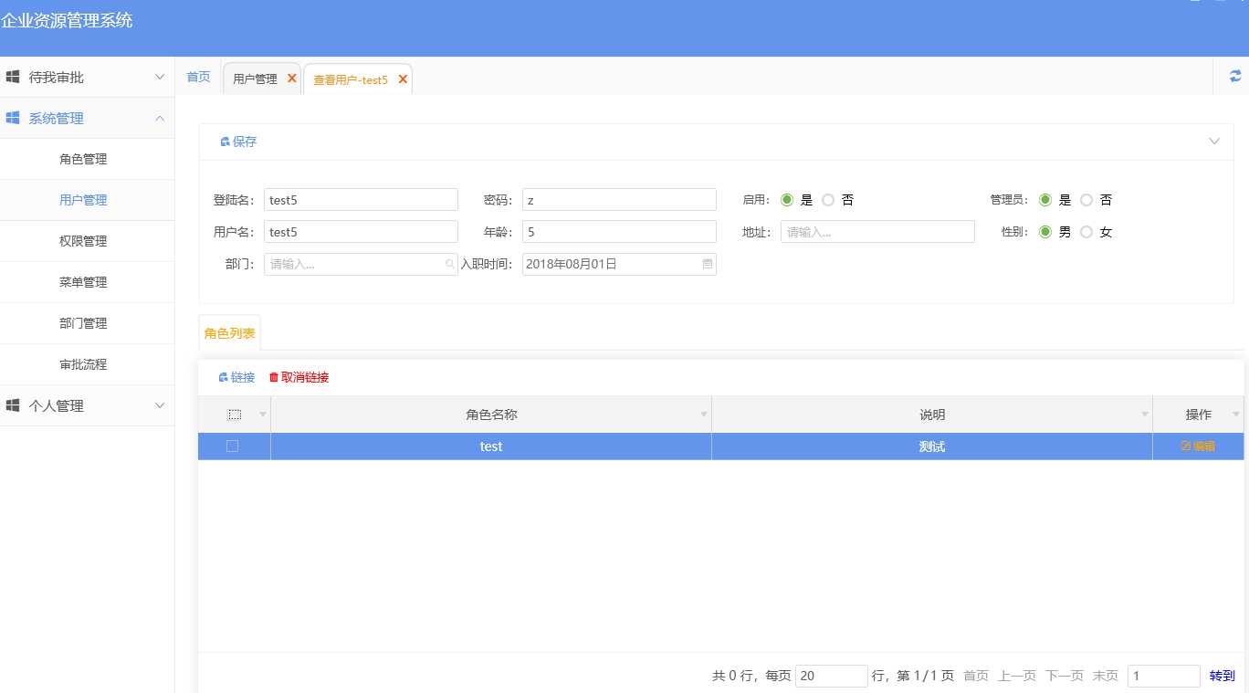Image resolution: width=1249 pixels, height=693 pixels.
Task: Open the calendar icon in 入职时间 field
Action: [x=708, y=264]
